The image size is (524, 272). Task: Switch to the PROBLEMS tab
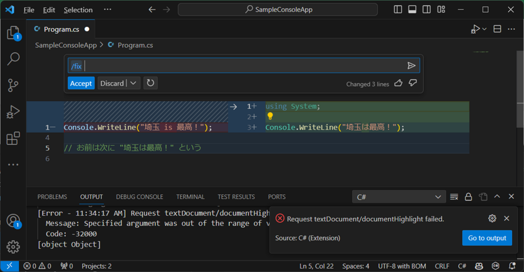[x=52, y=197]
